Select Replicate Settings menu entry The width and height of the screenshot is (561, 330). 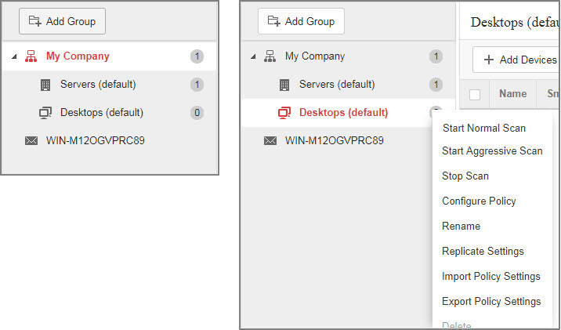point(483,252)
